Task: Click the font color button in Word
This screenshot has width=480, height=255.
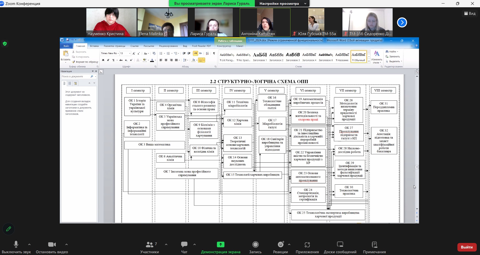Action: [152, 60]
